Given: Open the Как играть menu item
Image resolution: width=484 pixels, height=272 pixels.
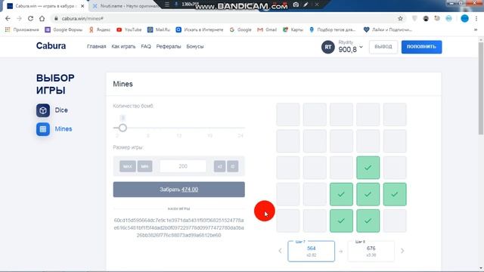Looking at the screenshot, I should coord(123,47).
